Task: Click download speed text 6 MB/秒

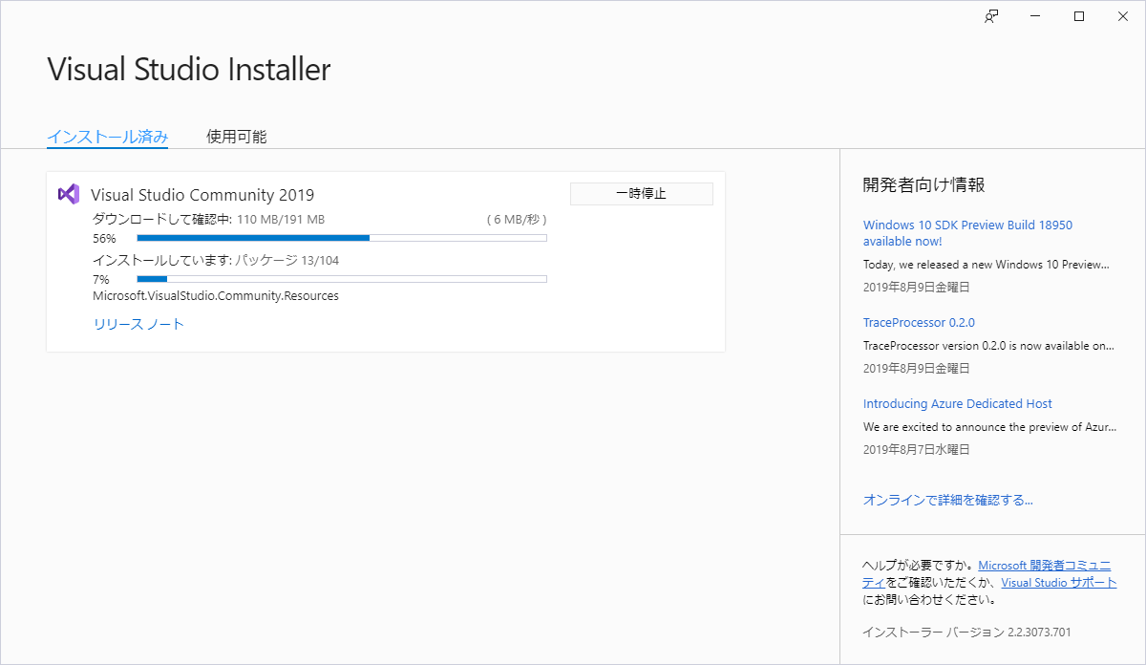Action: pyautogui.click(x=517, y=220)
